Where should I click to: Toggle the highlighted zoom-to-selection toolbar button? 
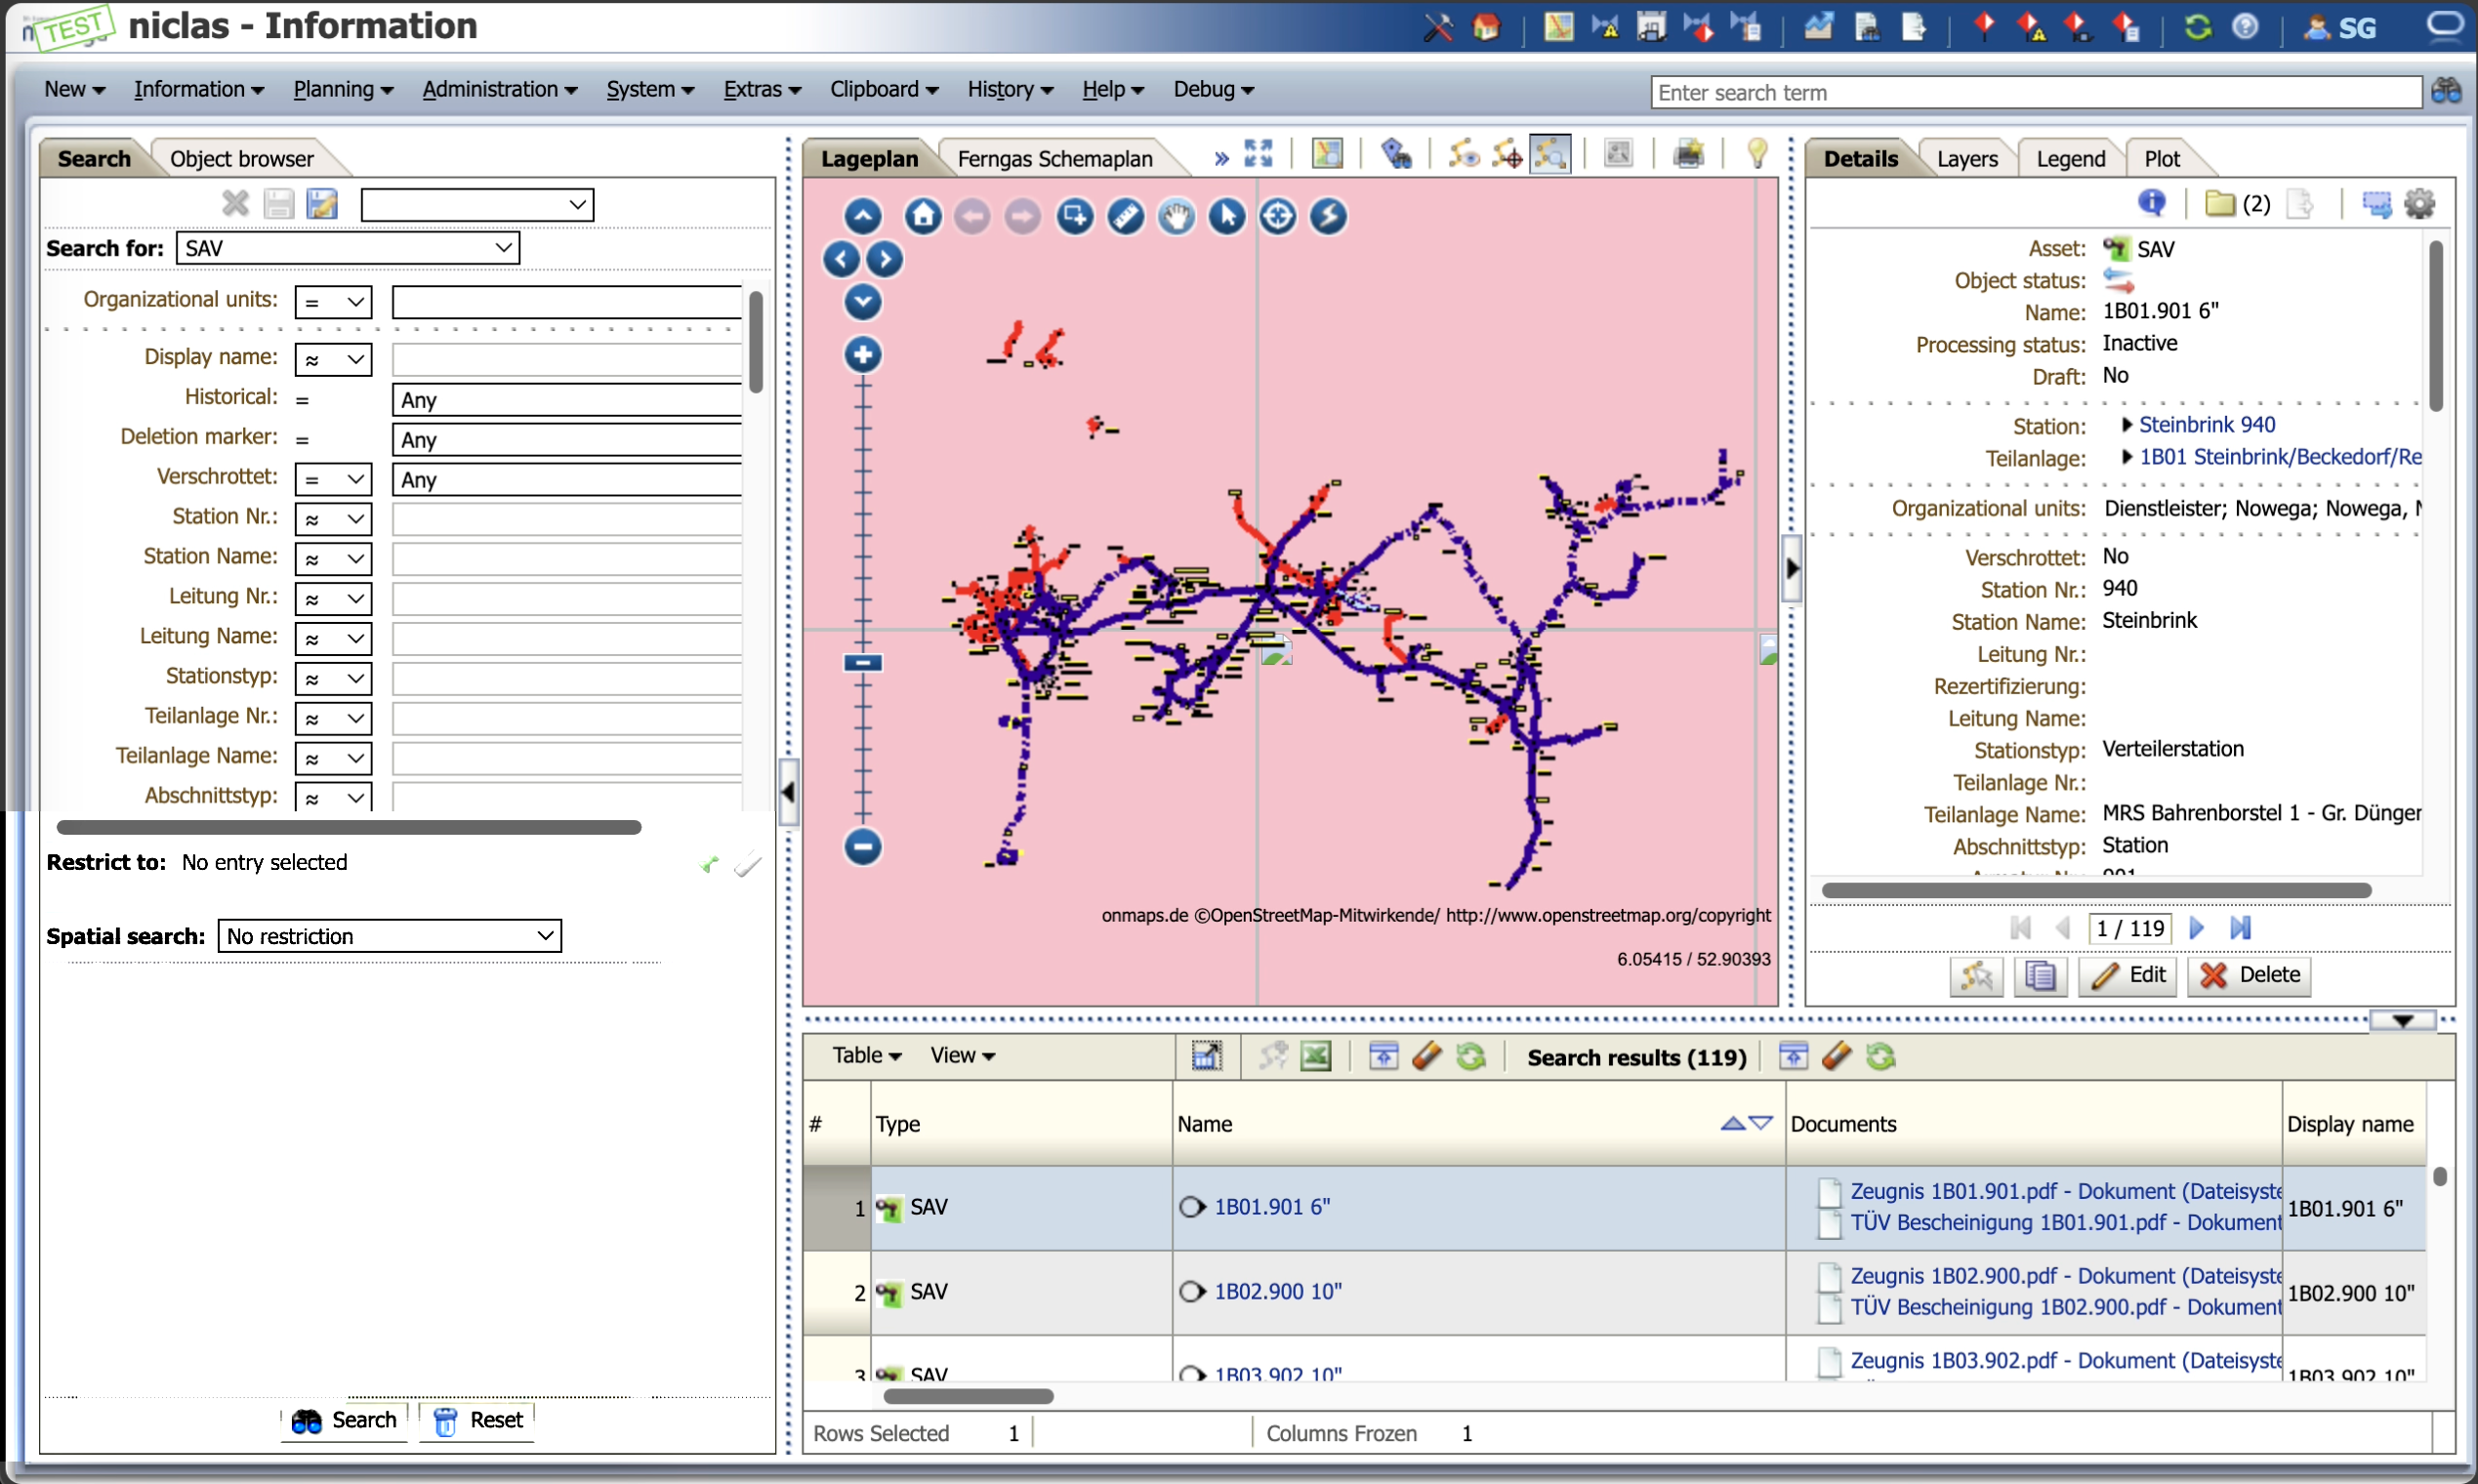(x=1550, y=155)
